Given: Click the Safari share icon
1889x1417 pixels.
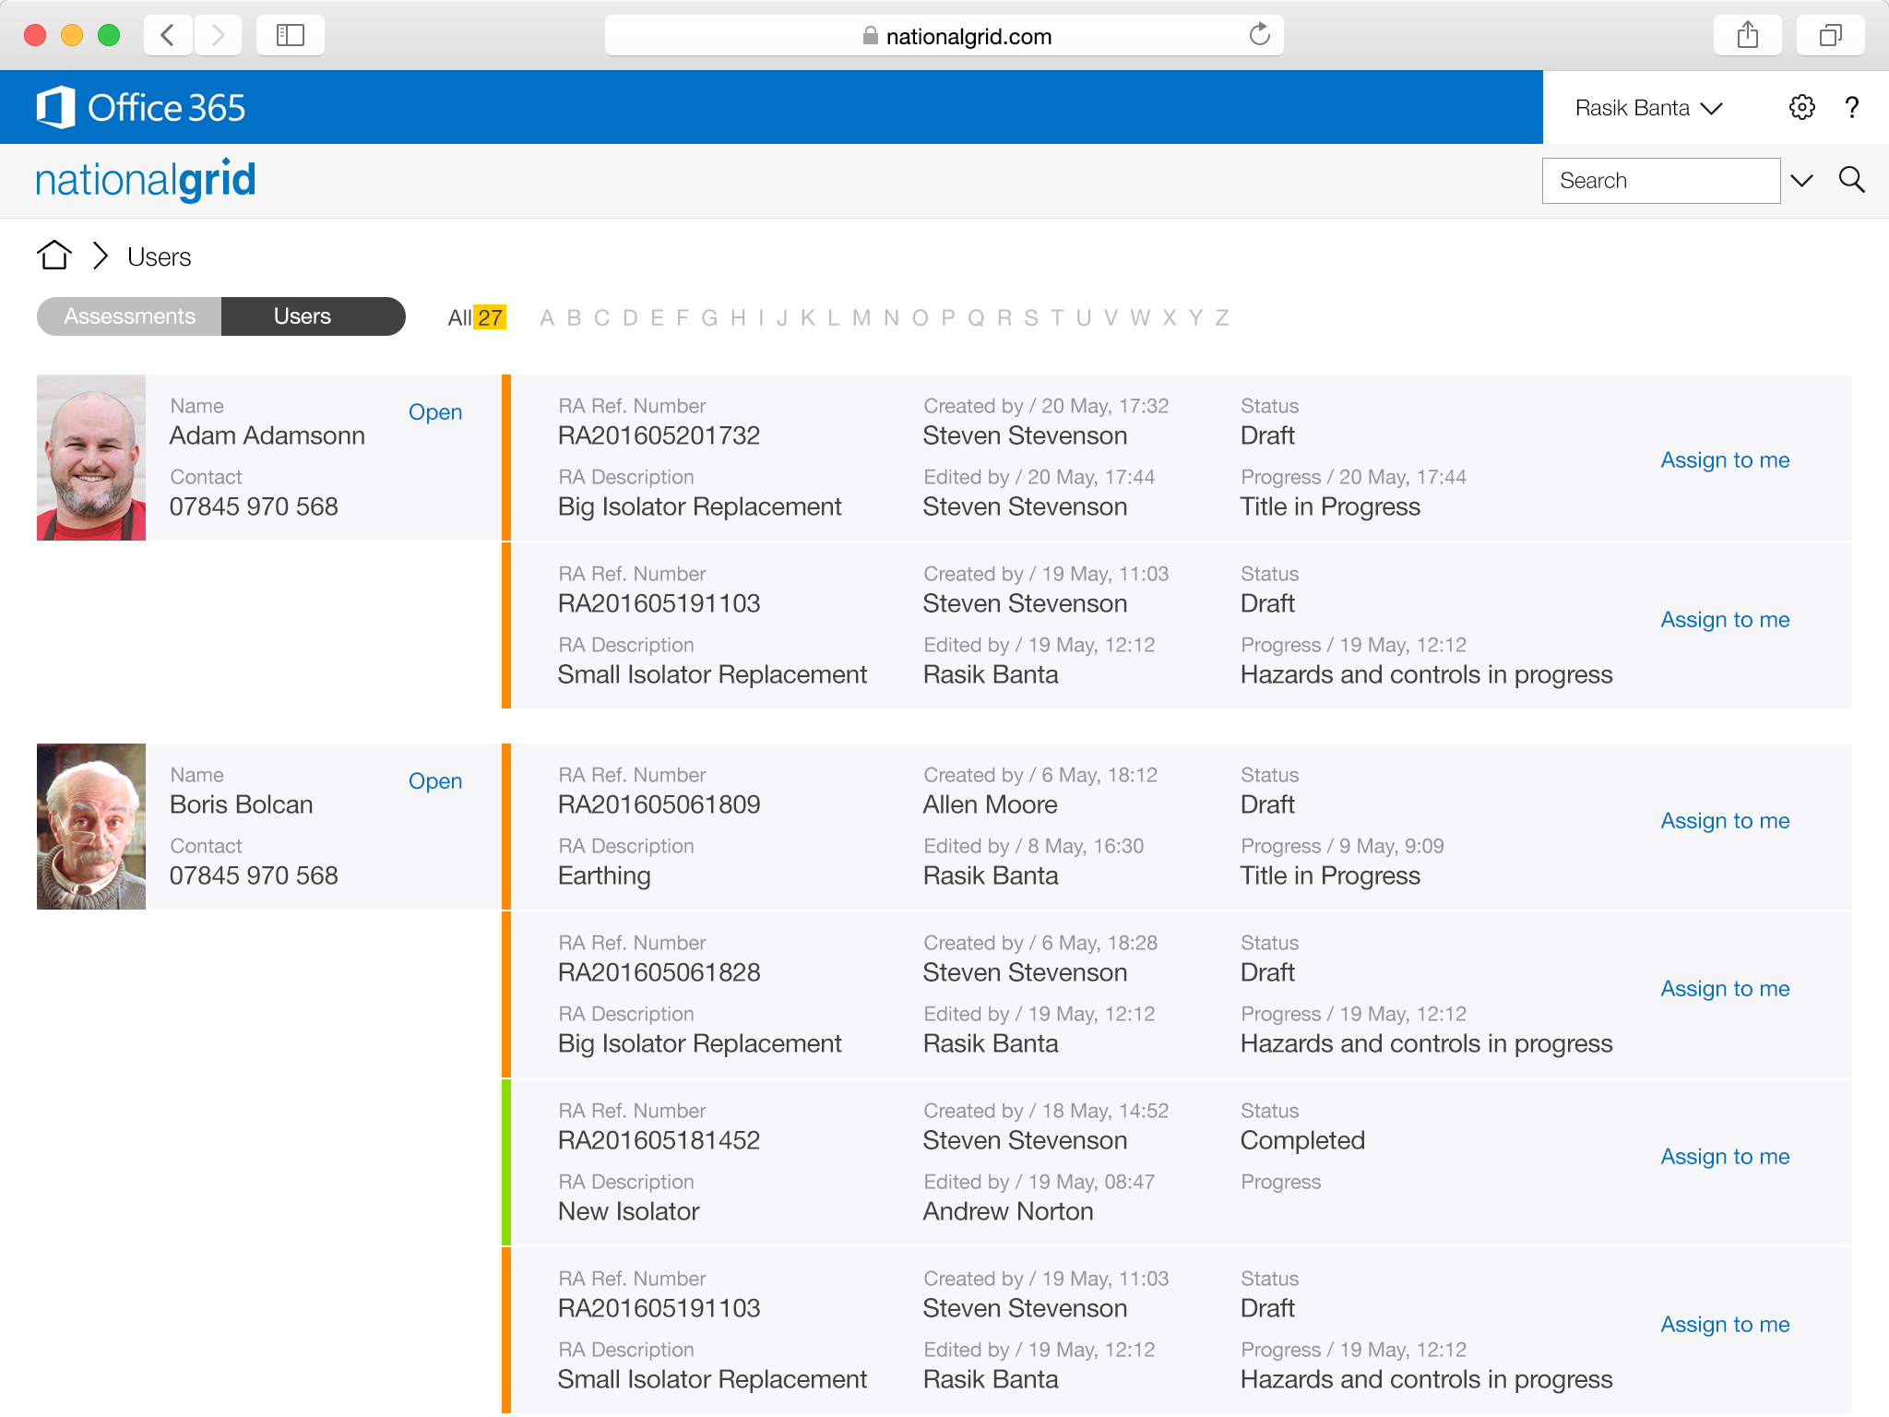Looking at the screenshot, I should [x=1747, y=36].
